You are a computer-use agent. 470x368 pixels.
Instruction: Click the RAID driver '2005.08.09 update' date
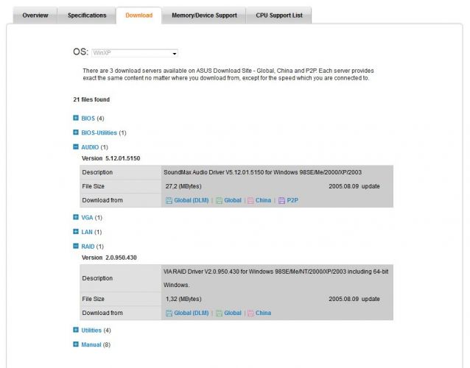pyautogui.click(x=354, y=299)
